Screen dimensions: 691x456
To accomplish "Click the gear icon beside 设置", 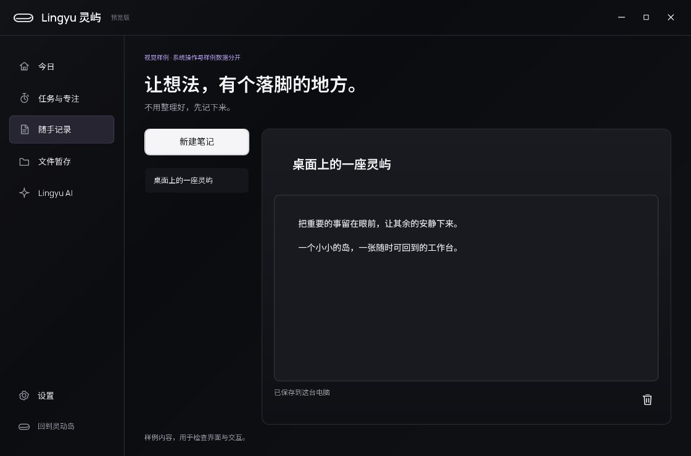I will 24,395.
